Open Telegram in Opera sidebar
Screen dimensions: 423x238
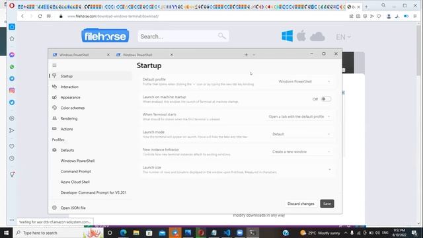coord(12,79)
